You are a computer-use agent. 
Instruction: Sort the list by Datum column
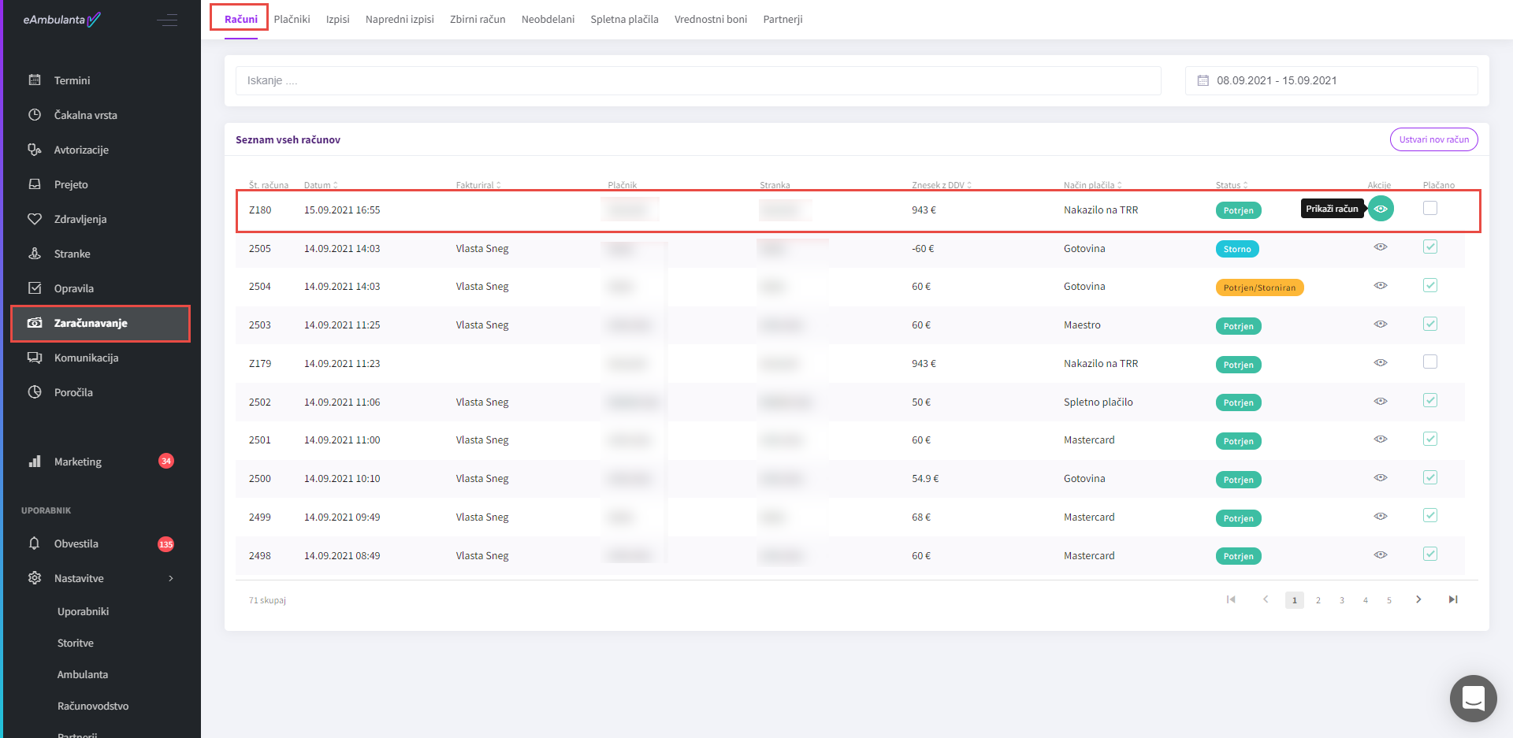coord(321,185)
